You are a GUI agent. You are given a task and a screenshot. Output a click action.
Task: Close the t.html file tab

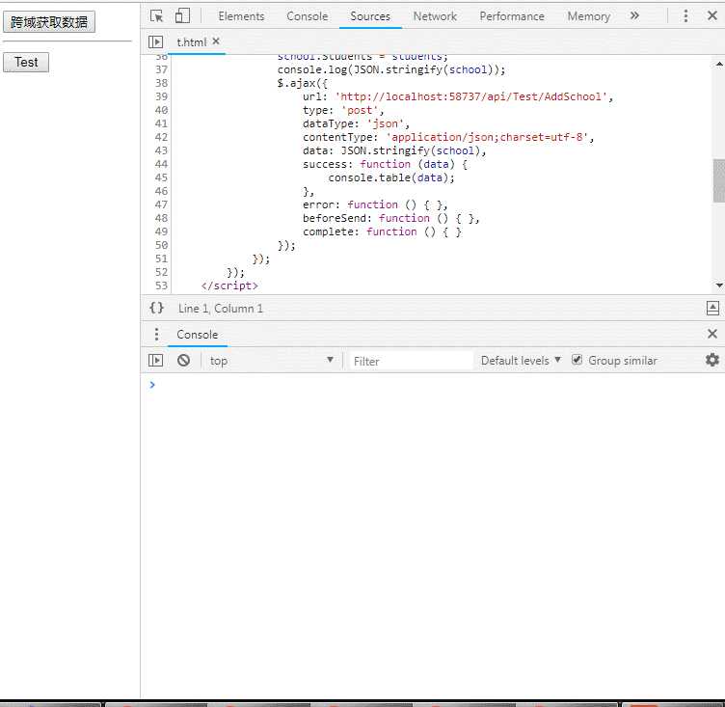[216, 41]
